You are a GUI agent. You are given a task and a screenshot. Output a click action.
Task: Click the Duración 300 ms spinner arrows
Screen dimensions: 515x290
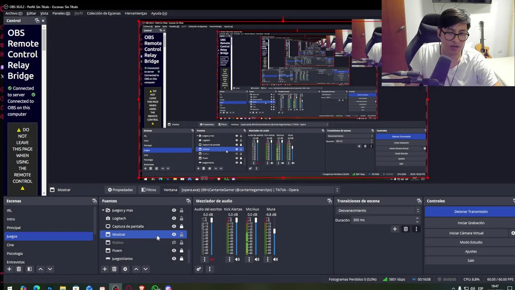pyautogui.click(x=417, y=220)
